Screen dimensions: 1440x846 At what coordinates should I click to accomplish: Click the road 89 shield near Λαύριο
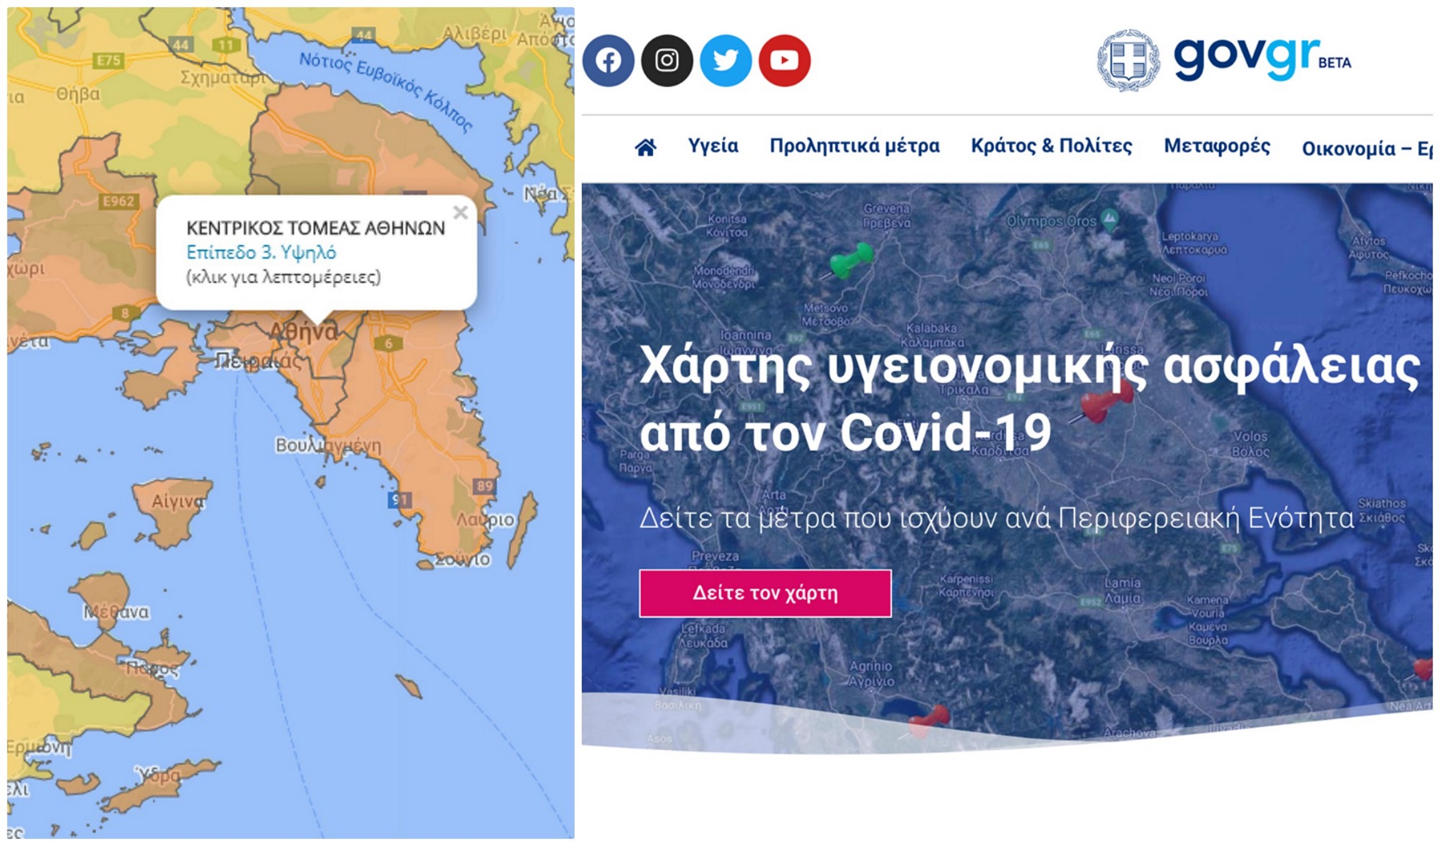pos(485,486)
